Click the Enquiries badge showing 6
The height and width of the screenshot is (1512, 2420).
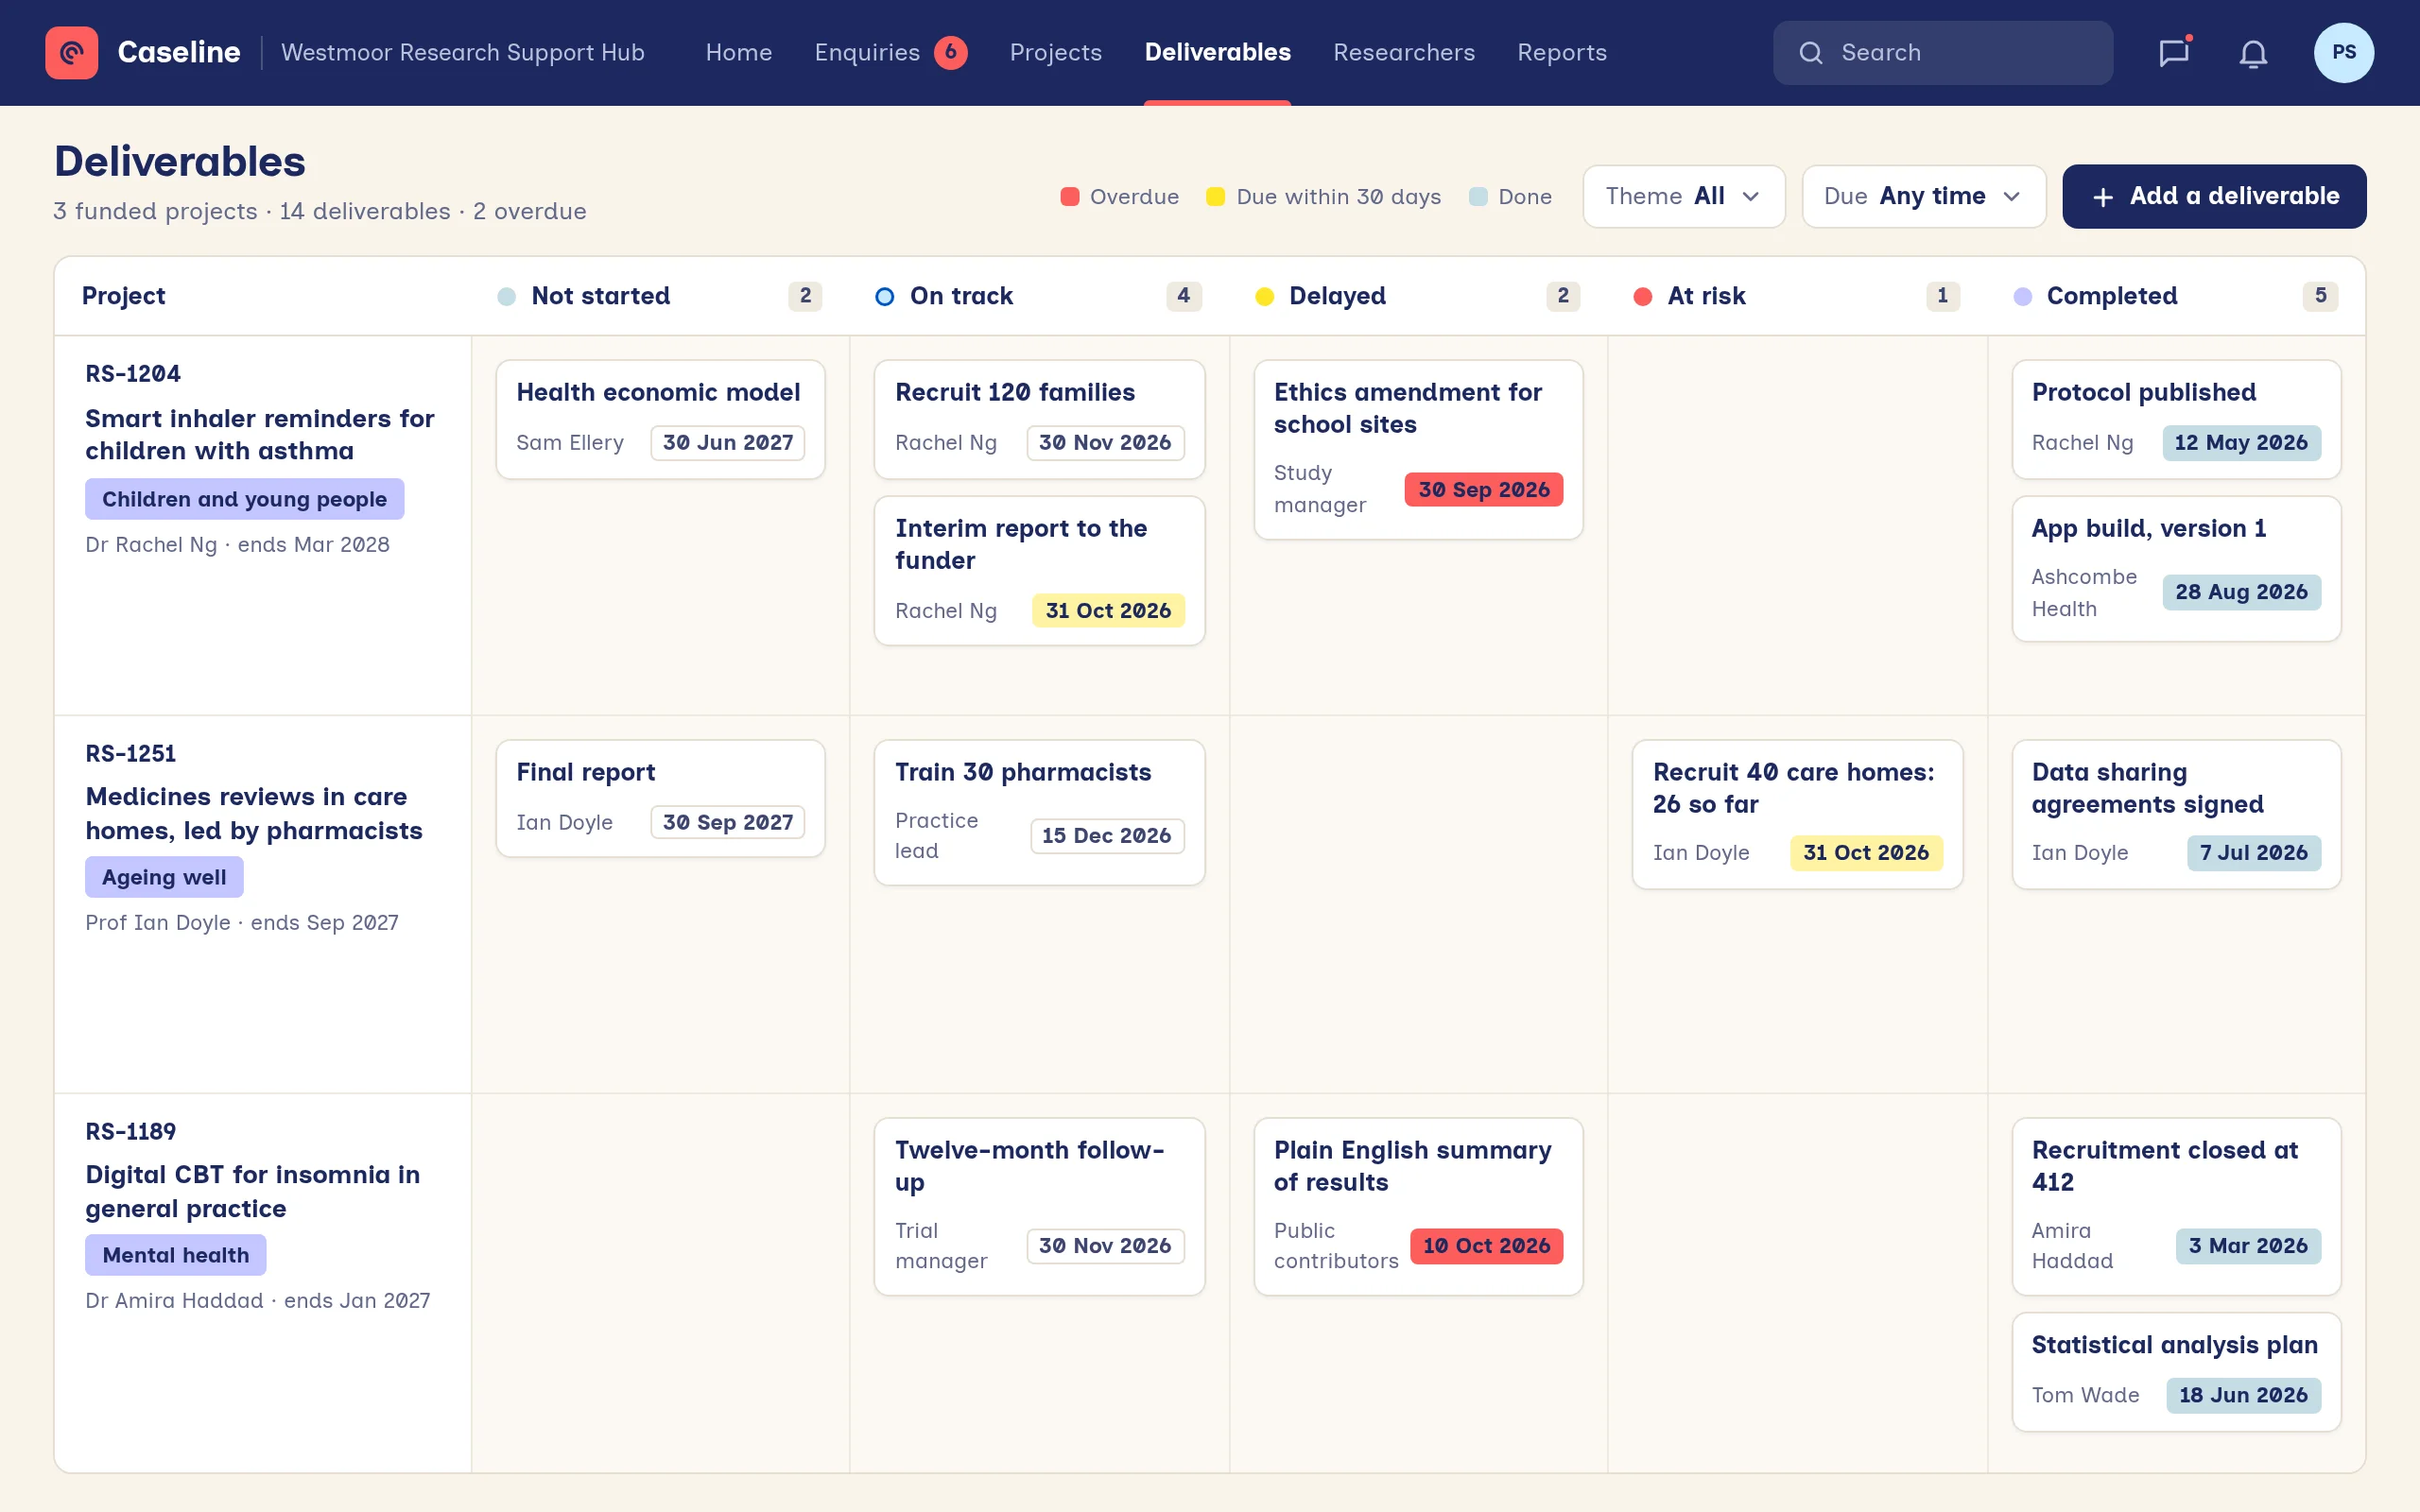tap(950, 52)
